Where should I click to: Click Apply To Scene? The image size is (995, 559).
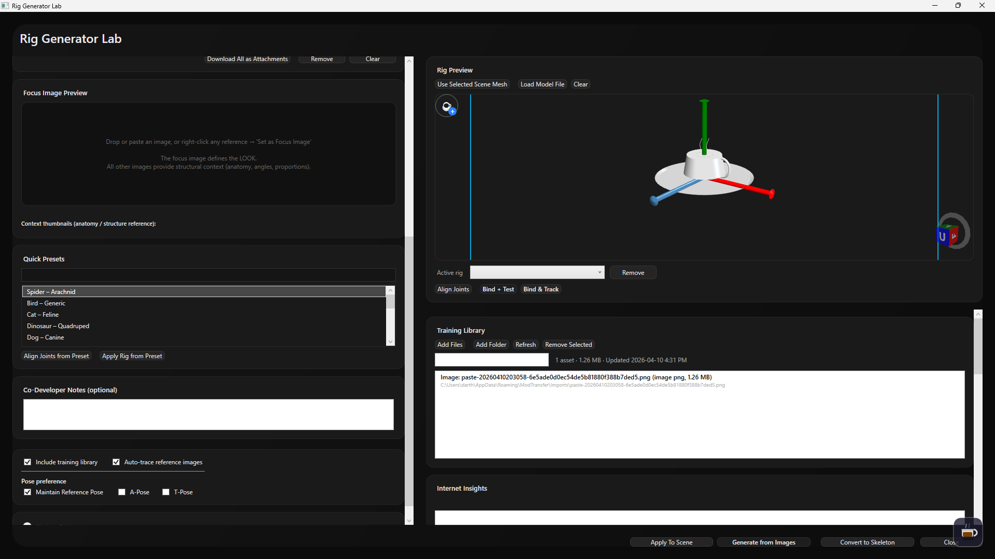(x=671, y=542)
